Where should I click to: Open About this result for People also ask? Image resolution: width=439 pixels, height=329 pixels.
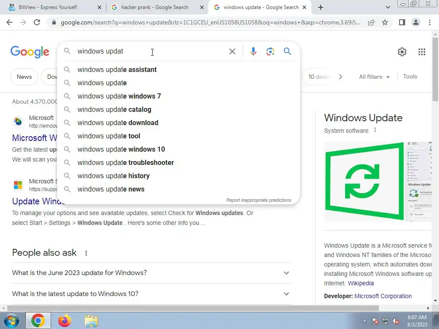coord(86,253)
